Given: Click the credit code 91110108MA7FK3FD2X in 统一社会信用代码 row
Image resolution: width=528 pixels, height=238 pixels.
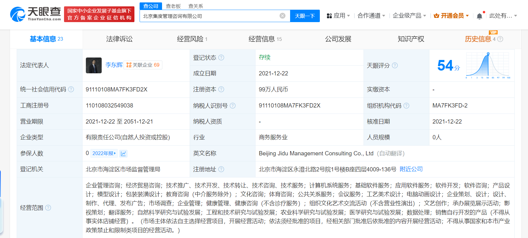Looking at the screenshot, I should coord(117,89).
